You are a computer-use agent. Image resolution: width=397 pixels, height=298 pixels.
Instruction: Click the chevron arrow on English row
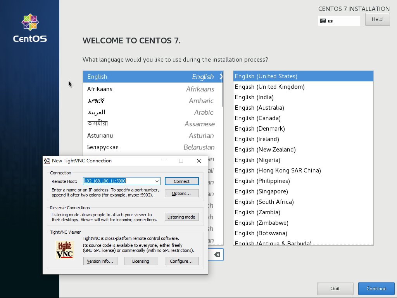coord(221,77)
